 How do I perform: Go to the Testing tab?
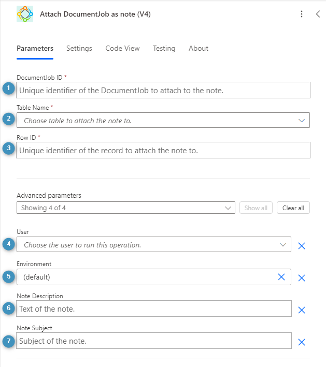click(x=164, y=49)
